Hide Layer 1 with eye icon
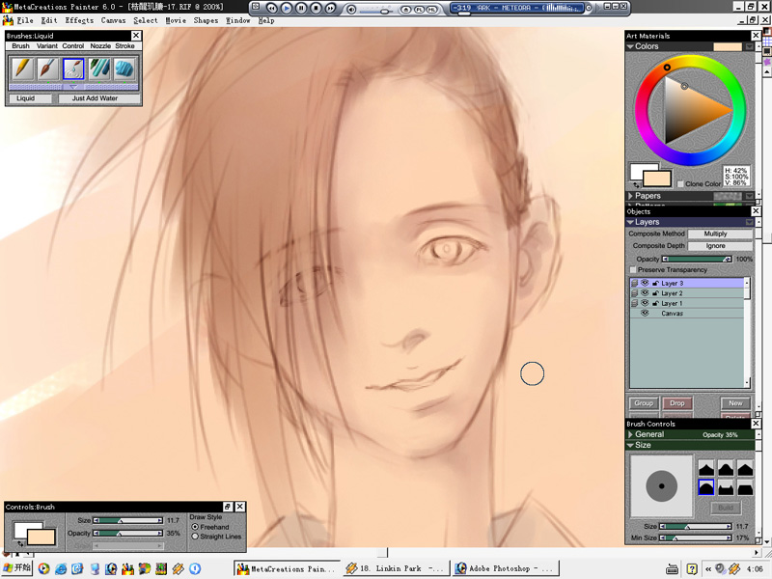 point(645,303)
